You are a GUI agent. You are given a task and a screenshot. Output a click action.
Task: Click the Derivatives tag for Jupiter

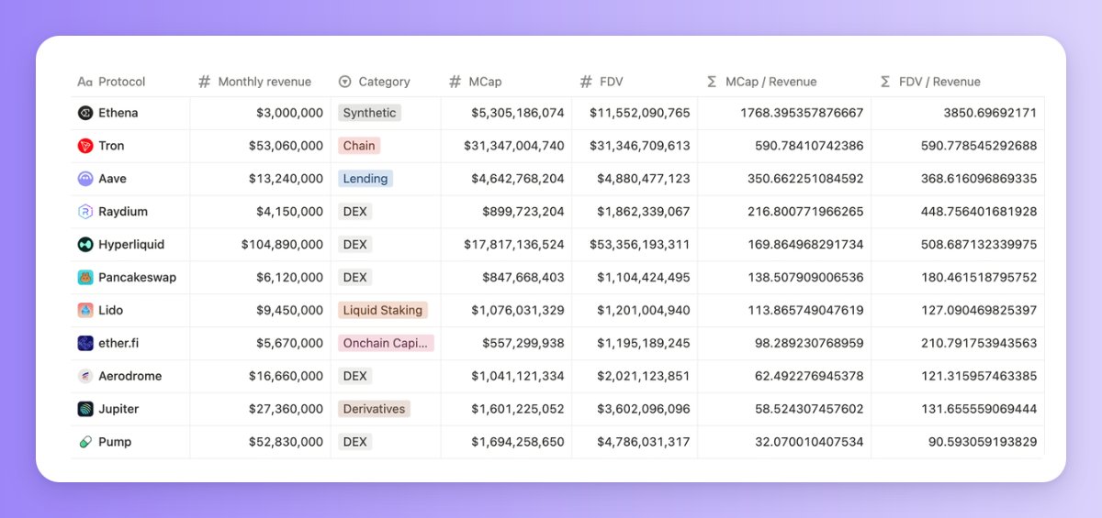click(x=374, y=409)
